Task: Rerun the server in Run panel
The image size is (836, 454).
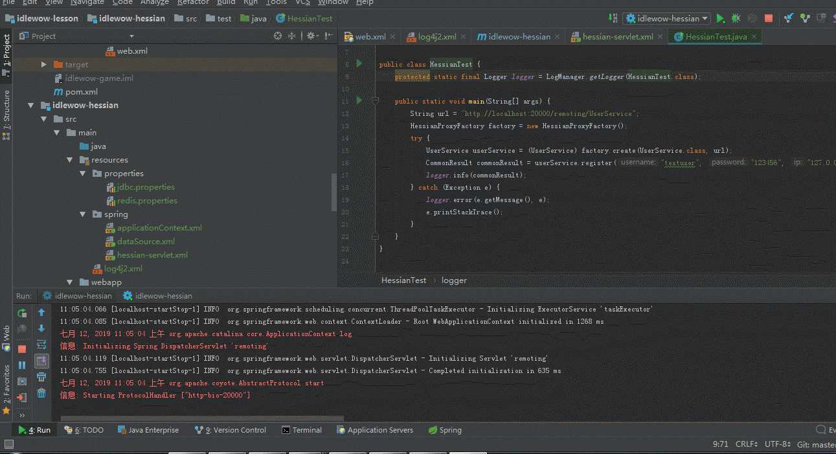Action: point(22,313)
